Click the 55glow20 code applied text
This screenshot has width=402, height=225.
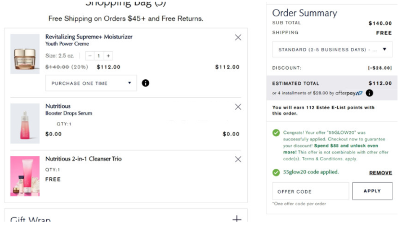311,172
